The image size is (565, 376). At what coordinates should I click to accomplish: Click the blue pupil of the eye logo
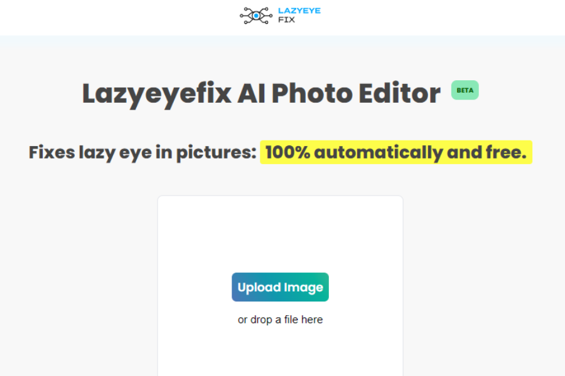(x=256, y=16)
